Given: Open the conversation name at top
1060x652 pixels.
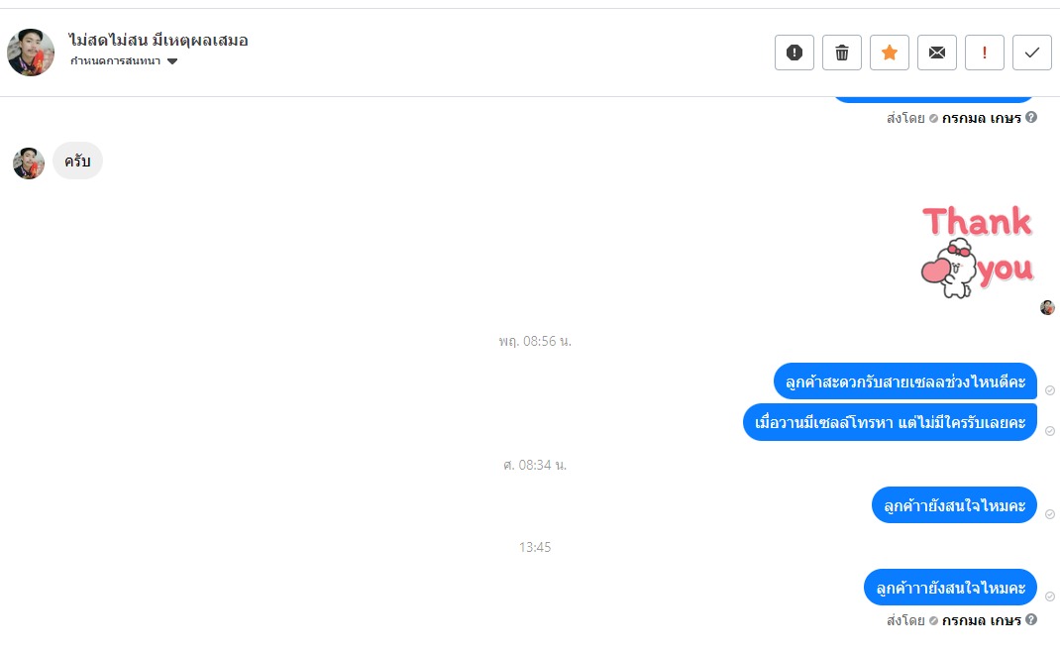Looking at the screenshot, I should tap(159, 41).
